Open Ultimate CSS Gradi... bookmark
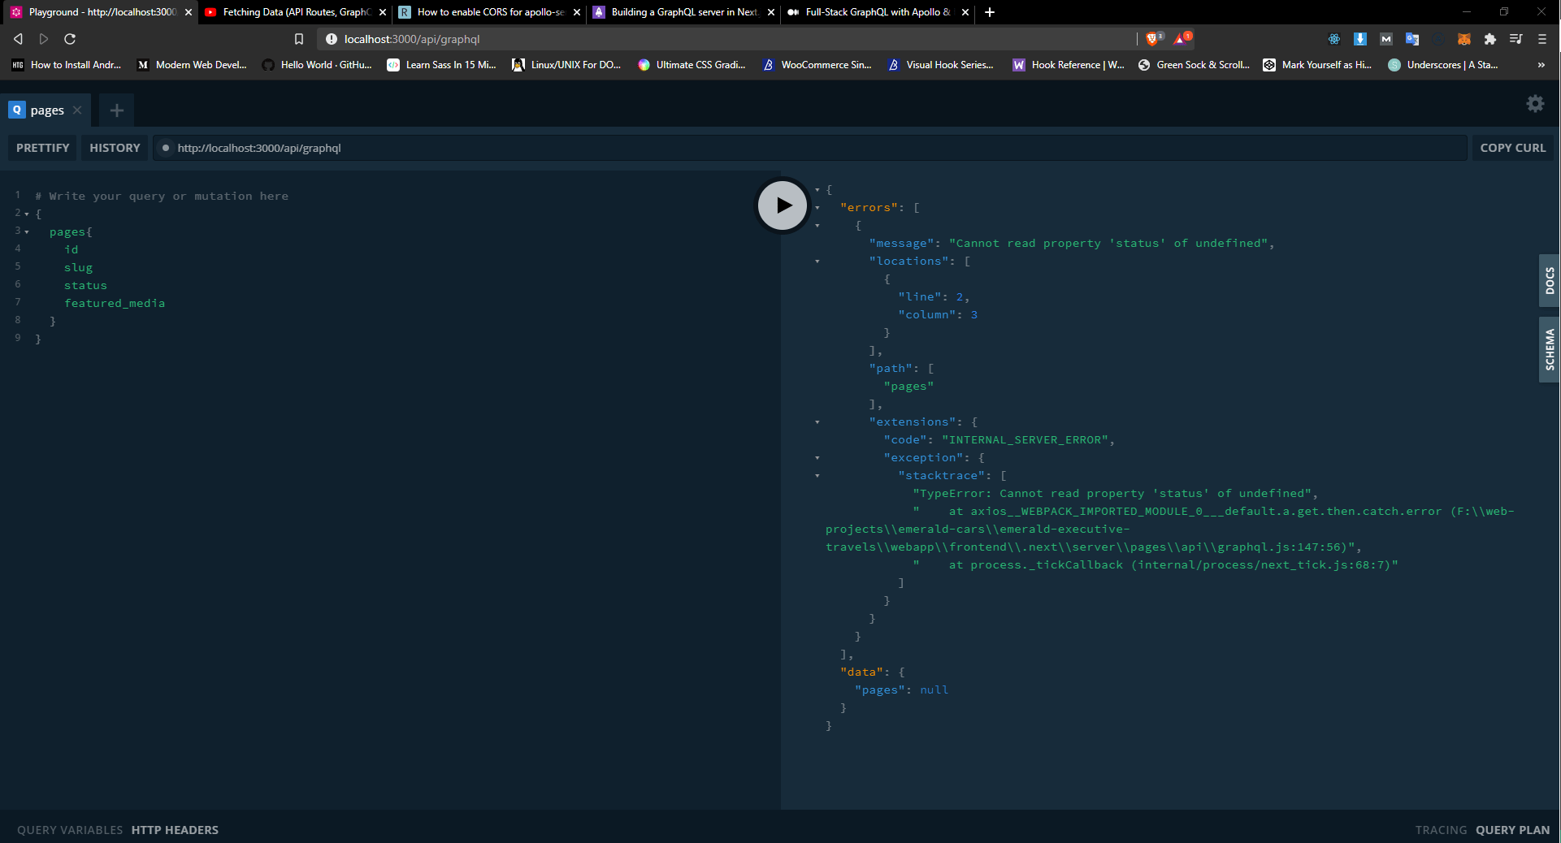Image resolution: width=1561 pixels, height=843 pixels. coord(692,65)
